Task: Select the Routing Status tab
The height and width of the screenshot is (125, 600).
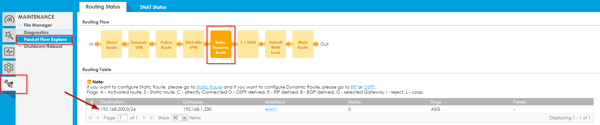Action: point(103,7)
